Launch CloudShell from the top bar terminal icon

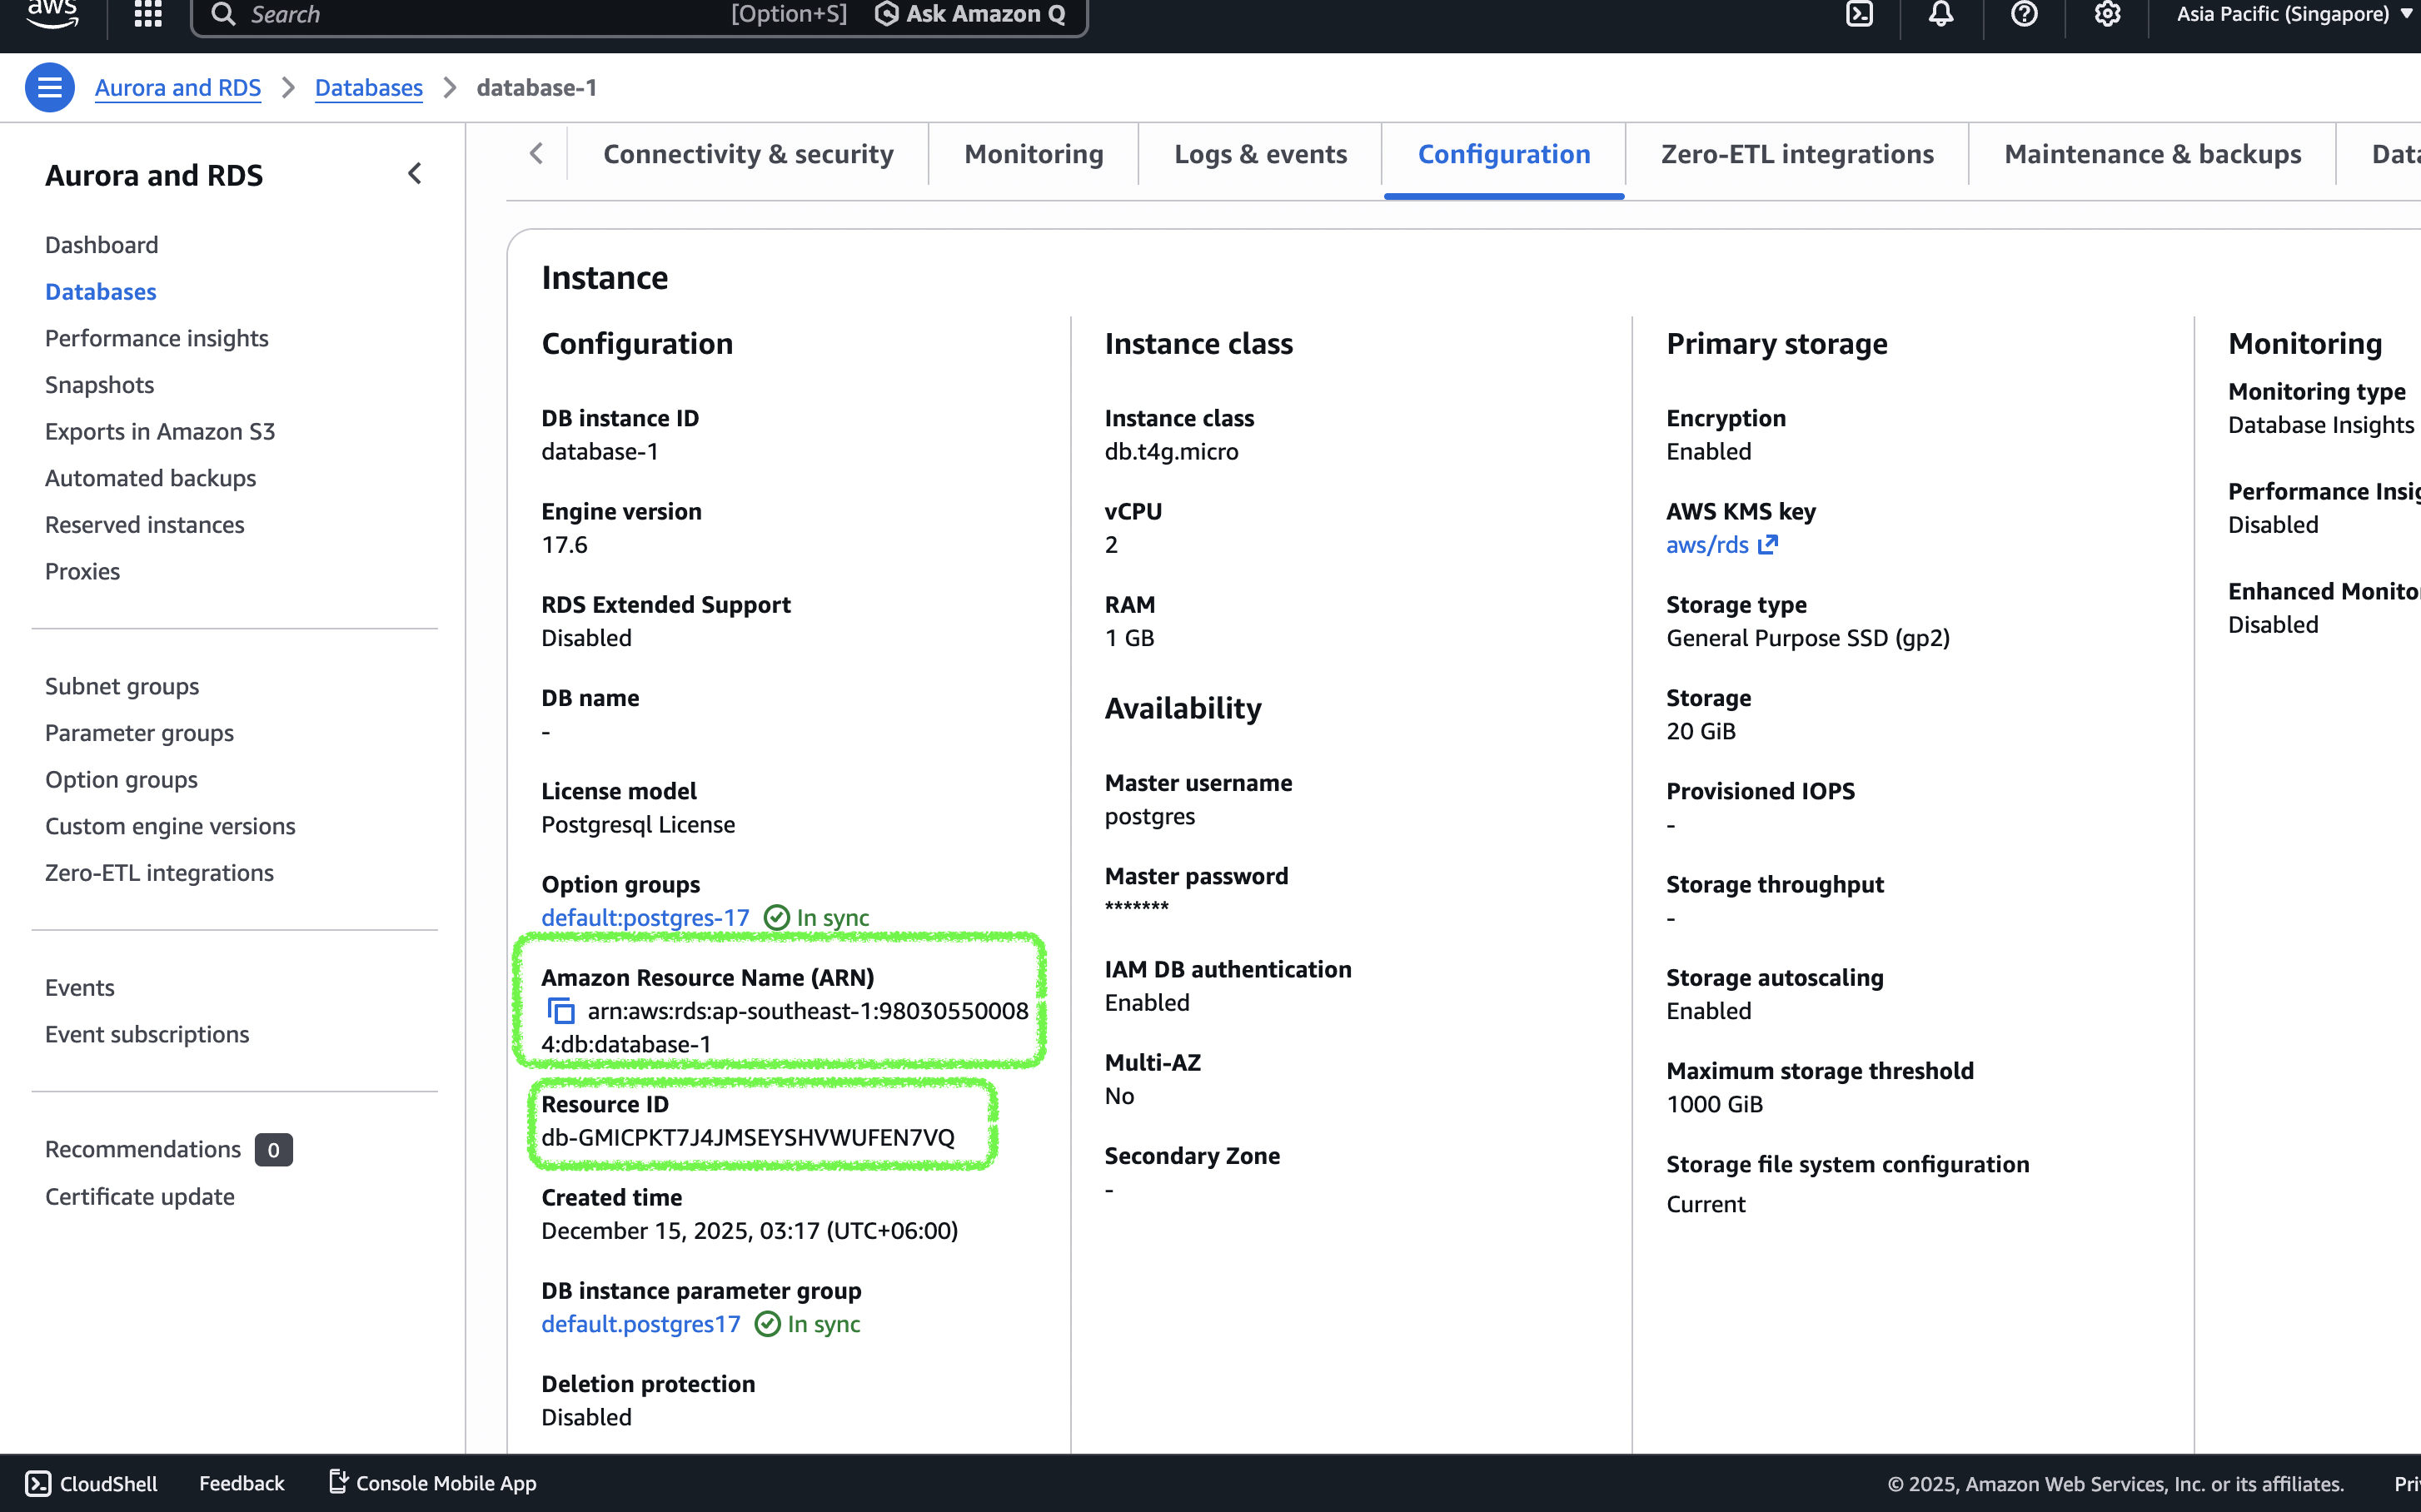tap(1859, 14)
